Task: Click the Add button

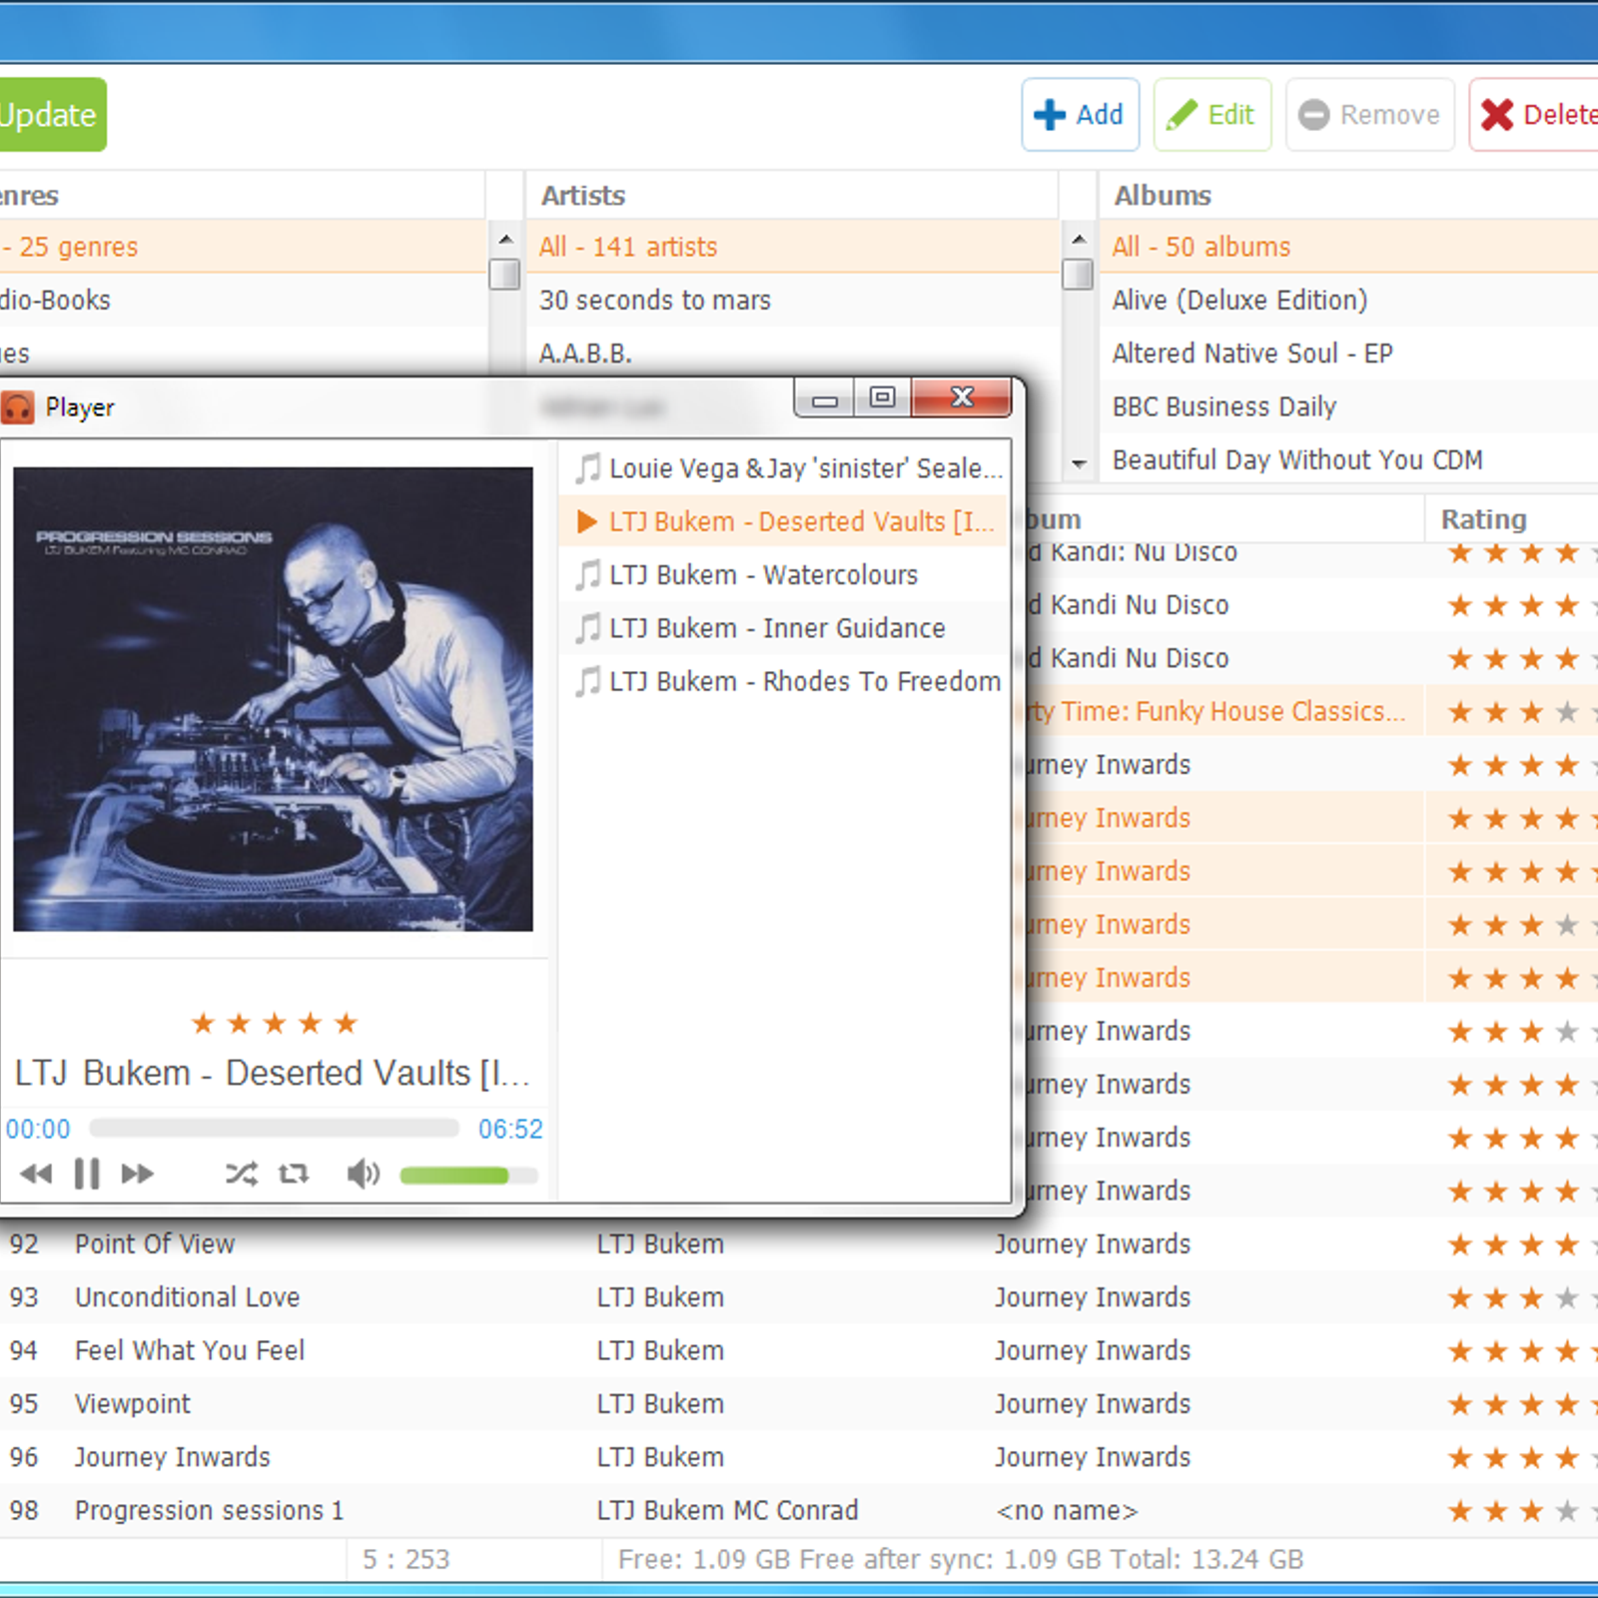Action: point(1080,115)
